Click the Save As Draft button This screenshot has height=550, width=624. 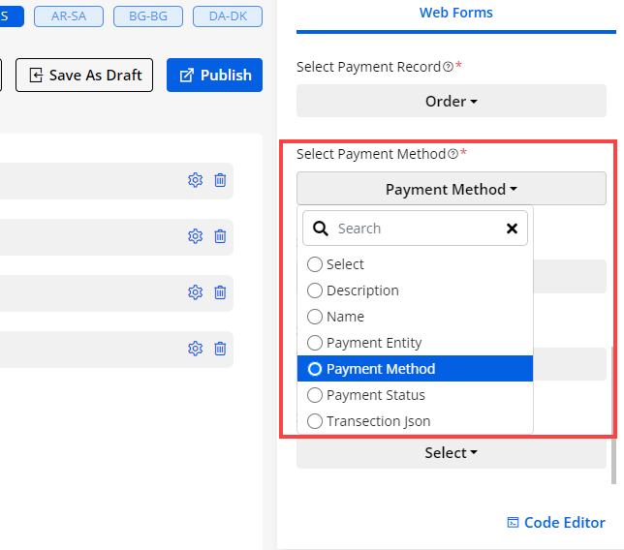point(84,76)
